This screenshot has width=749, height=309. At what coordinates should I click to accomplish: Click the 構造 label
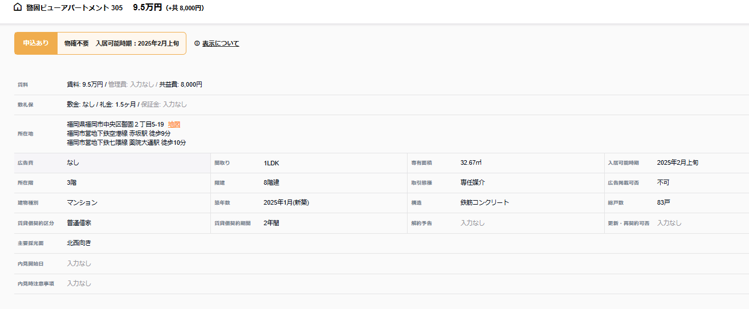(417, 203)
